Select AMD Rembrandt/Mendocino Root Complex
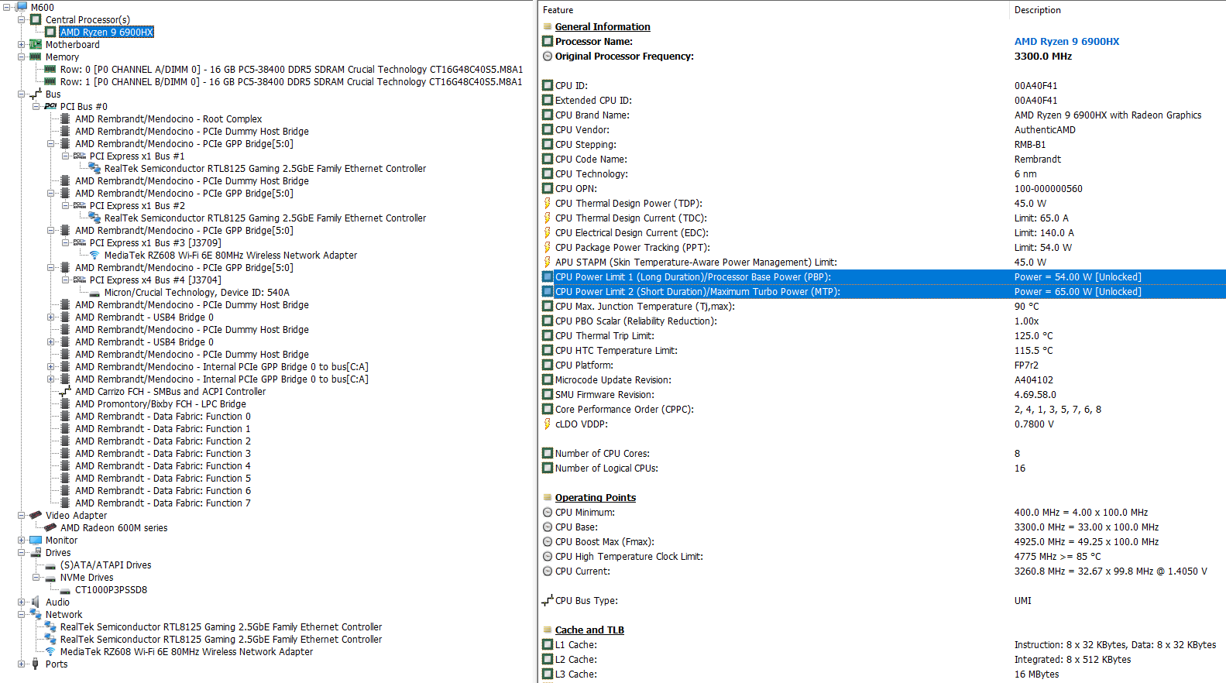1226x683 pixels. point(168,118)
